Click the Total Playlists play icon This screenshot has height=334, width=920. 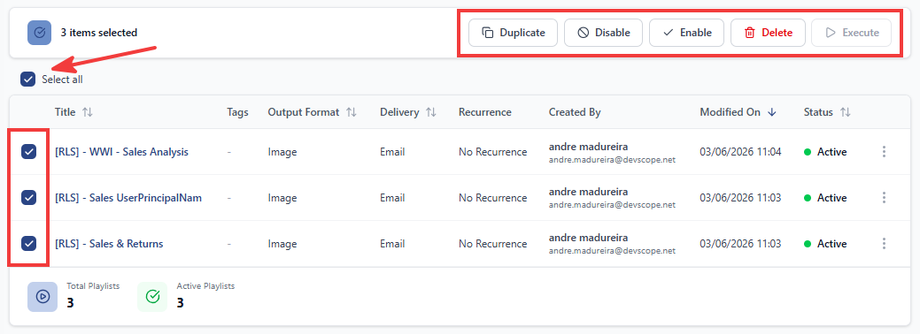tap(43, 297)
